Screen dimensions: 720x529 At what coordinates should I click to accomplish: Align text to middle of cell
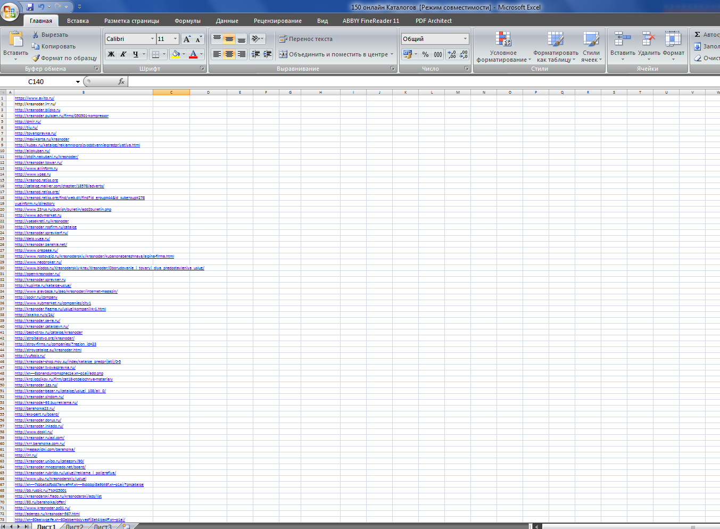229,39
